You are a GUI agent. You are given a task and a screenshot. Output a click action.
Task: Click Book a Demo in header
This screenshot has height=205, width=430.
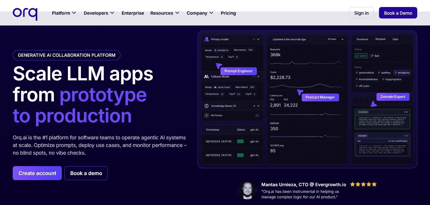[398, 13]
